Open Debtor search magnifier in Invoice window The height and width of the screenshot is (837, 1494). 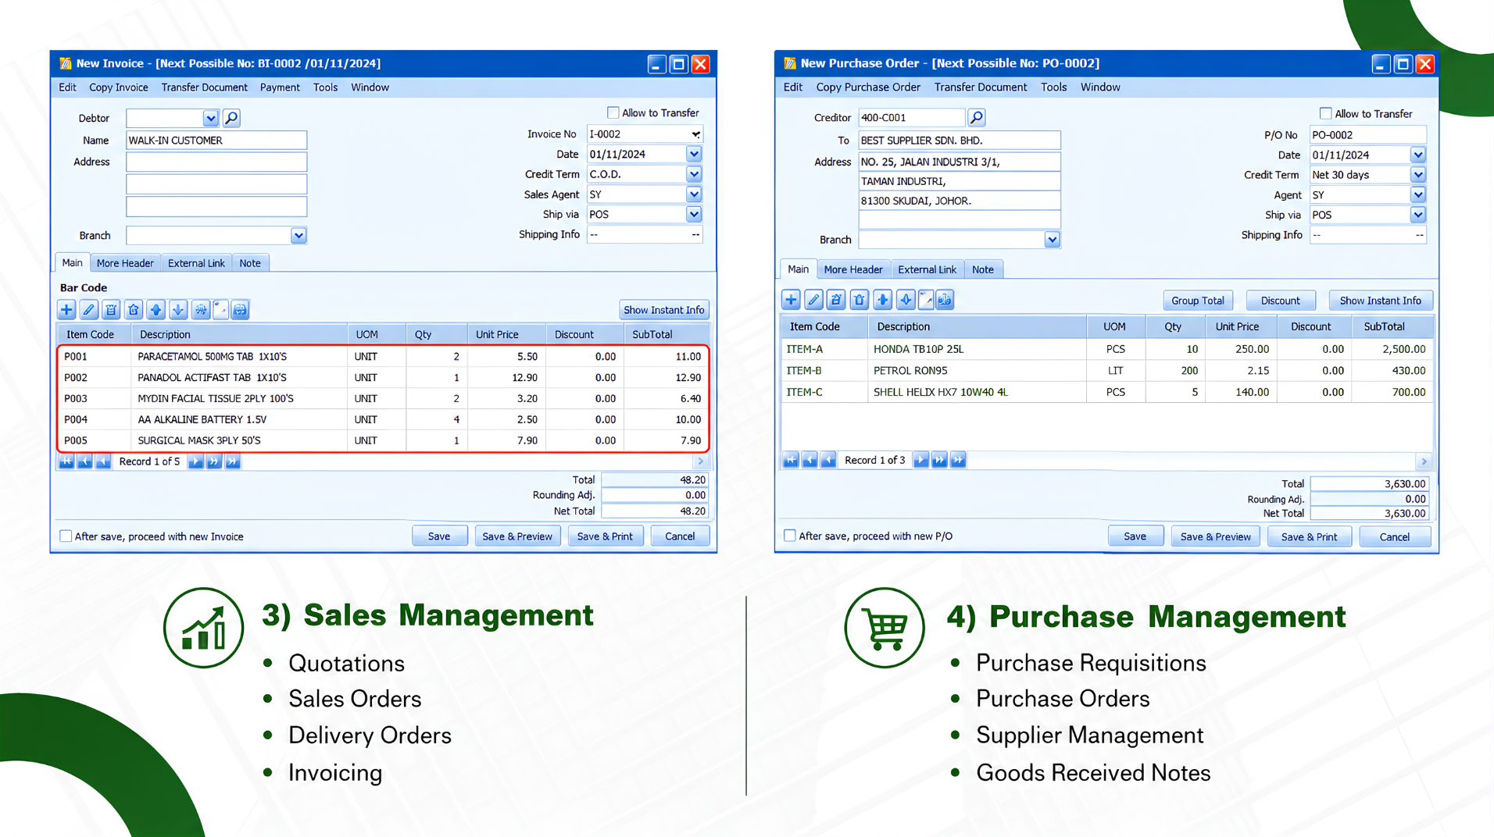pos(231,118)
